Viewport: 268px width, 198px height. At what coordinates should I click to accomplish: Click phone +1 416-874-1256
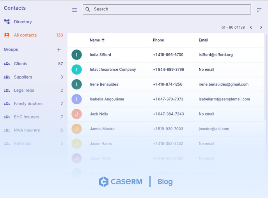point(167,84)
